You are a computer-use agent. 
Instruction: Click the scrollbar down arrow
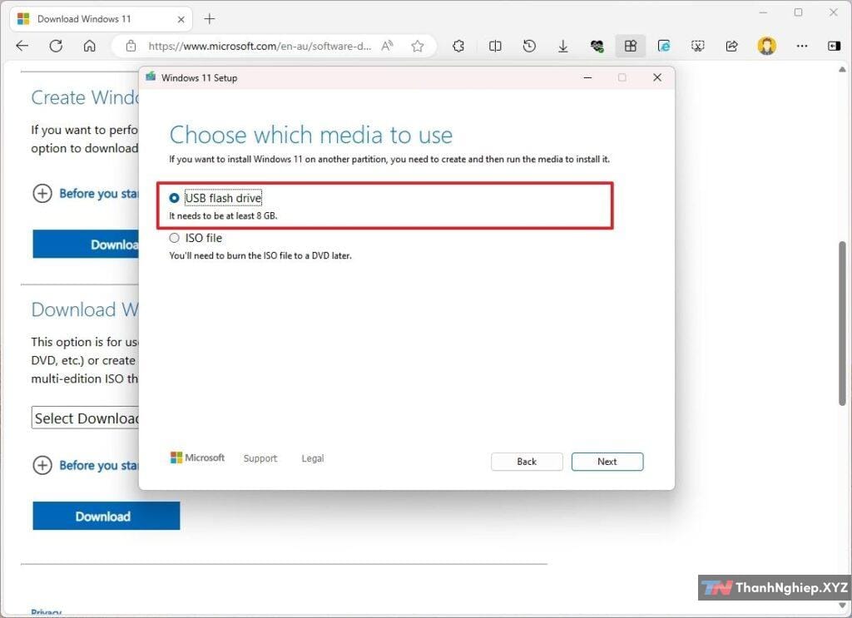coord(842,605)
